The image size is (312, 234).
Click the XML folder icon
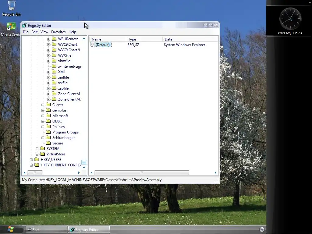(54, 72)
